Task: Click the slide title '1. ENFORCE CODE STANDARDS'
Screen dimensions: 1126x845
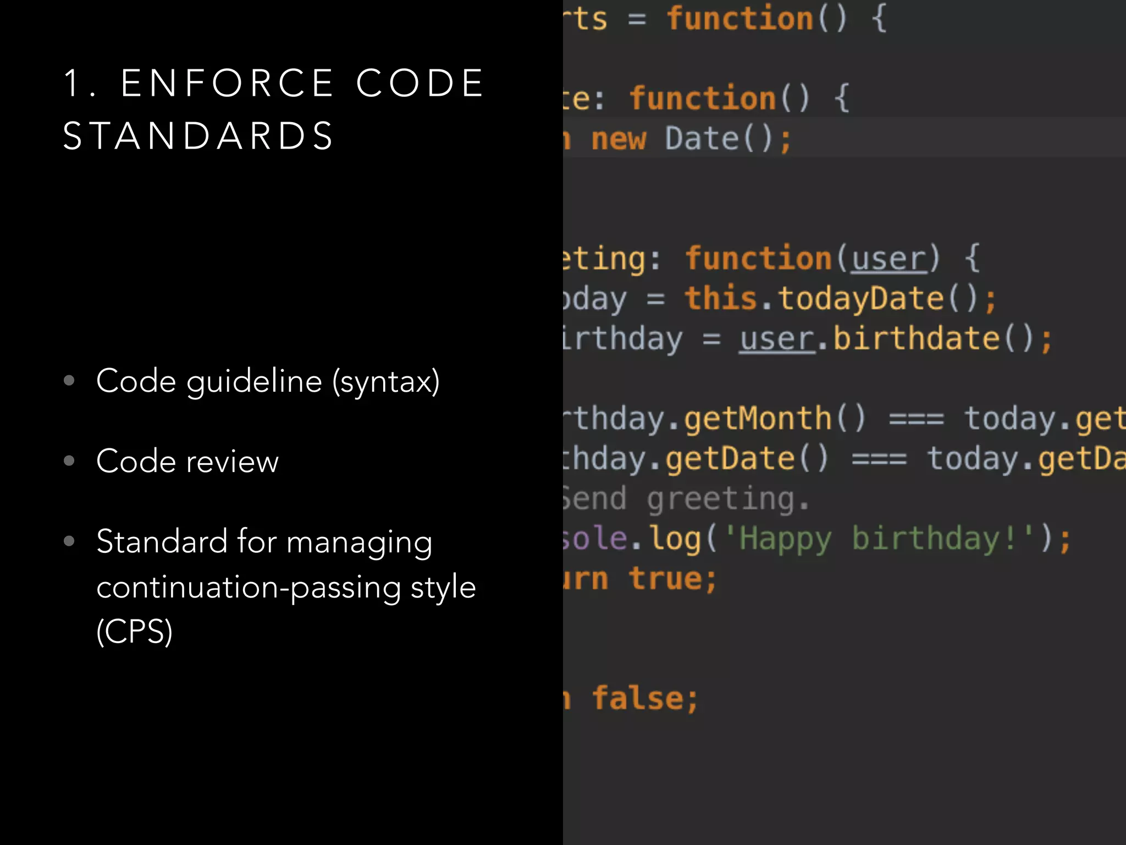Action: point(274,109)
